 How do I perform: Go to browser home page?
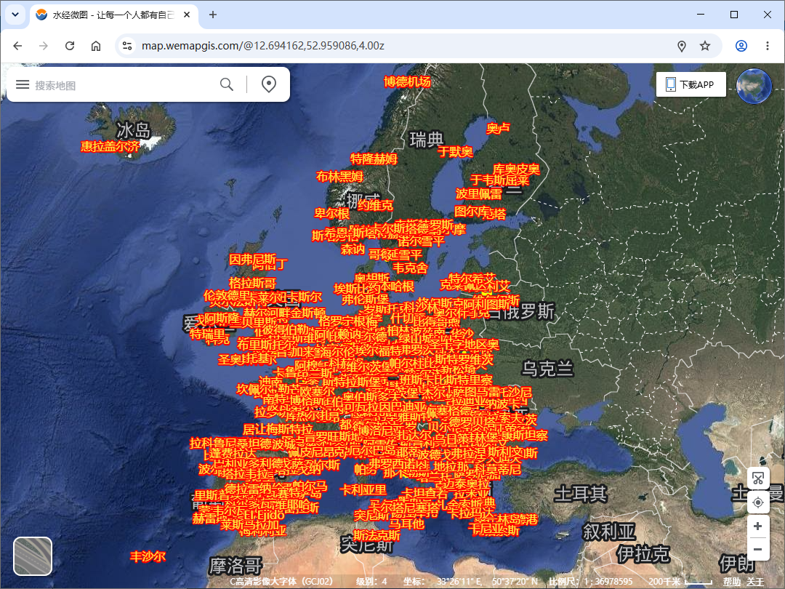(x=96, y=46)
